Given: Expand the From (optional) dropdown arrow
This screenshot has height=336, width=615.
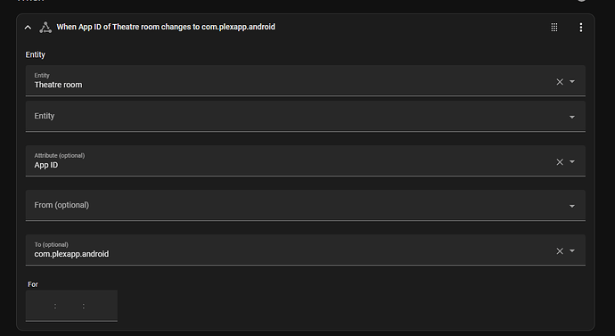Looking at the screenshot, I should pos(572,206).
